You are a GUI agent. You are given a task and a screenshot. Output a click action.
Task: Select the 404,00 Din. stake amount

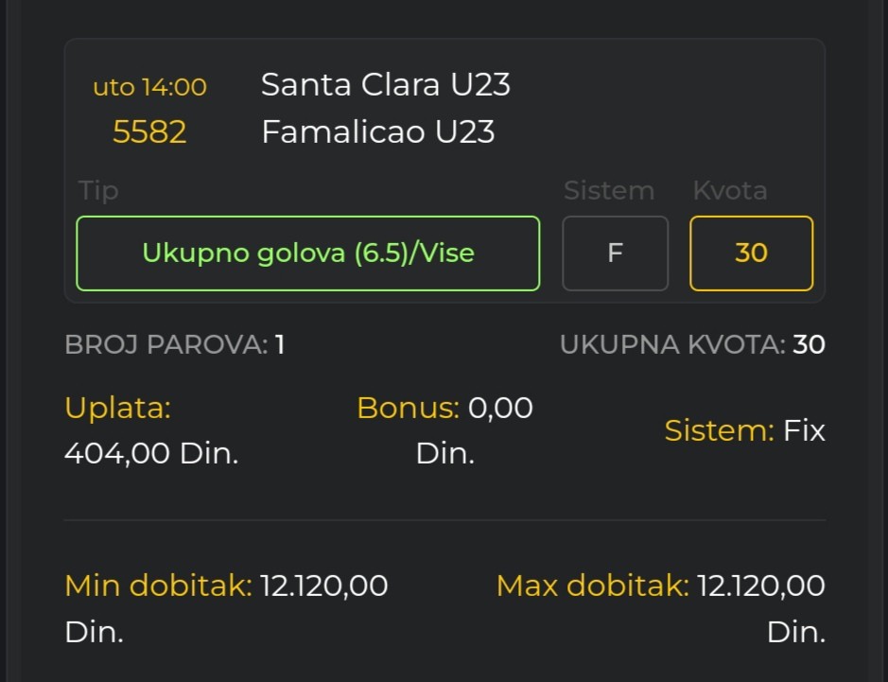(151, 454)
